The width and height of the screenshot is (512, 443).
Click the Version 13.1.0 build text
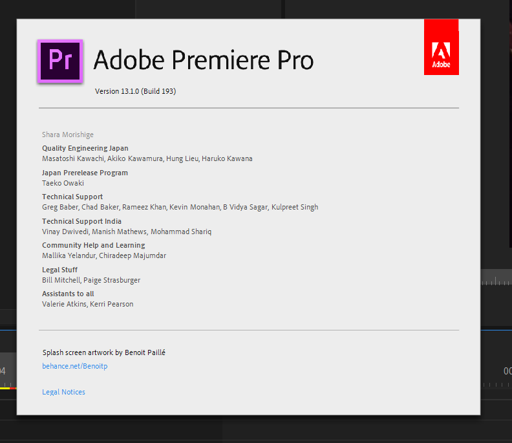[x=135, y=91]
